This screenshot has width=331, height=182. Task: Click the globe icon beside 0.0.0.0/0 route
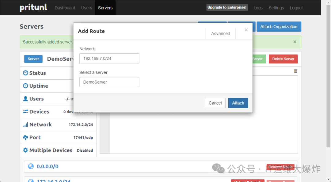[x=31, y=166]
